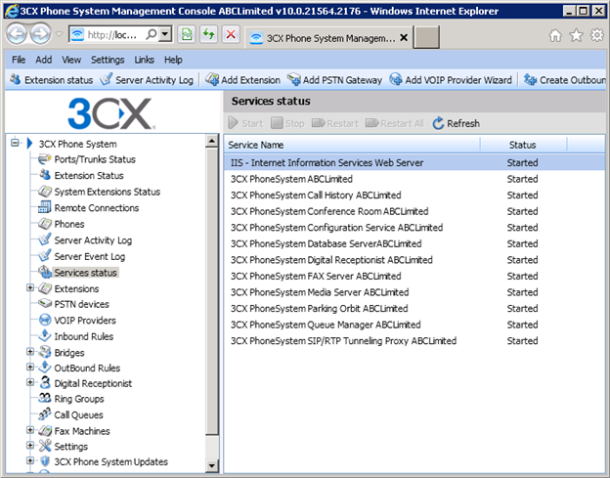This screenshot has width=610, height=478.
Task: Launch Add VOIP Provider Wizard
Action: pos(451,80)
